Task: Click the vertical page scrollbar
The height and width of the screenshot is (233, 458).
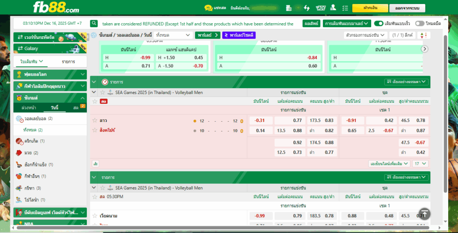Action: tap(445, 114)
